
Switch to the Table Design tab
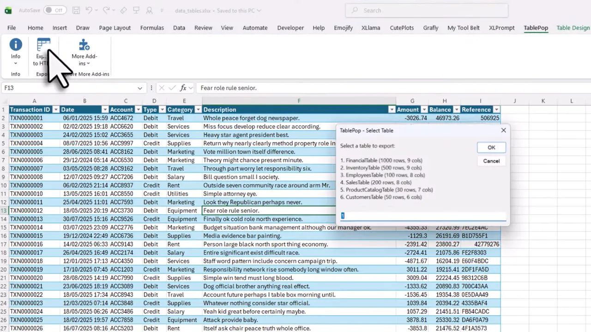point(573,28)
